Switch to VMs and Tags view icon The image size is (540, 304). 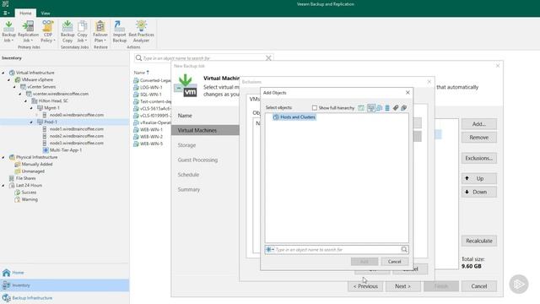tap(396, 108)
